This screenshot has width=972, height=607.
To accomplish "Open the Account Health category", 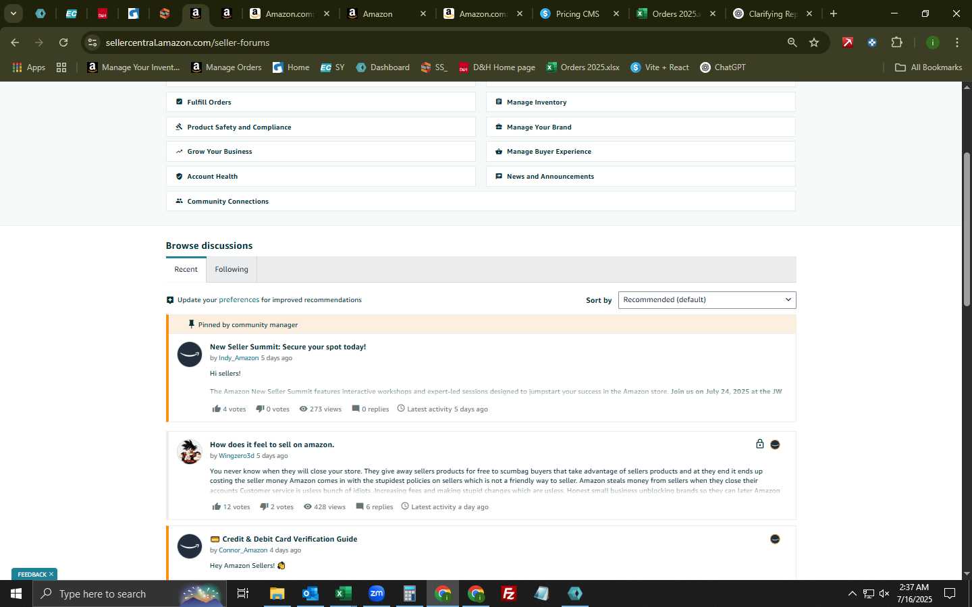I will 321,177.
